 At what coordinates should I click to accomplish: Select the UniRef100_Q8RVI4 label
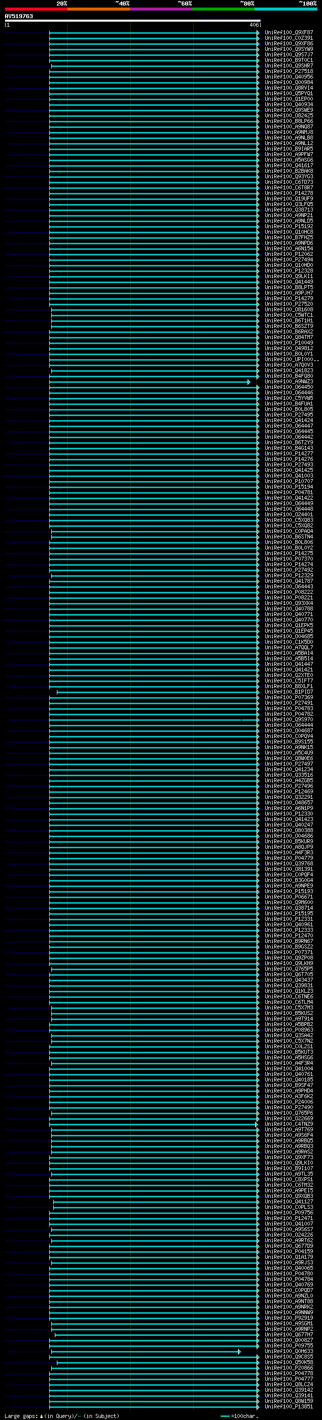[288, 88]
